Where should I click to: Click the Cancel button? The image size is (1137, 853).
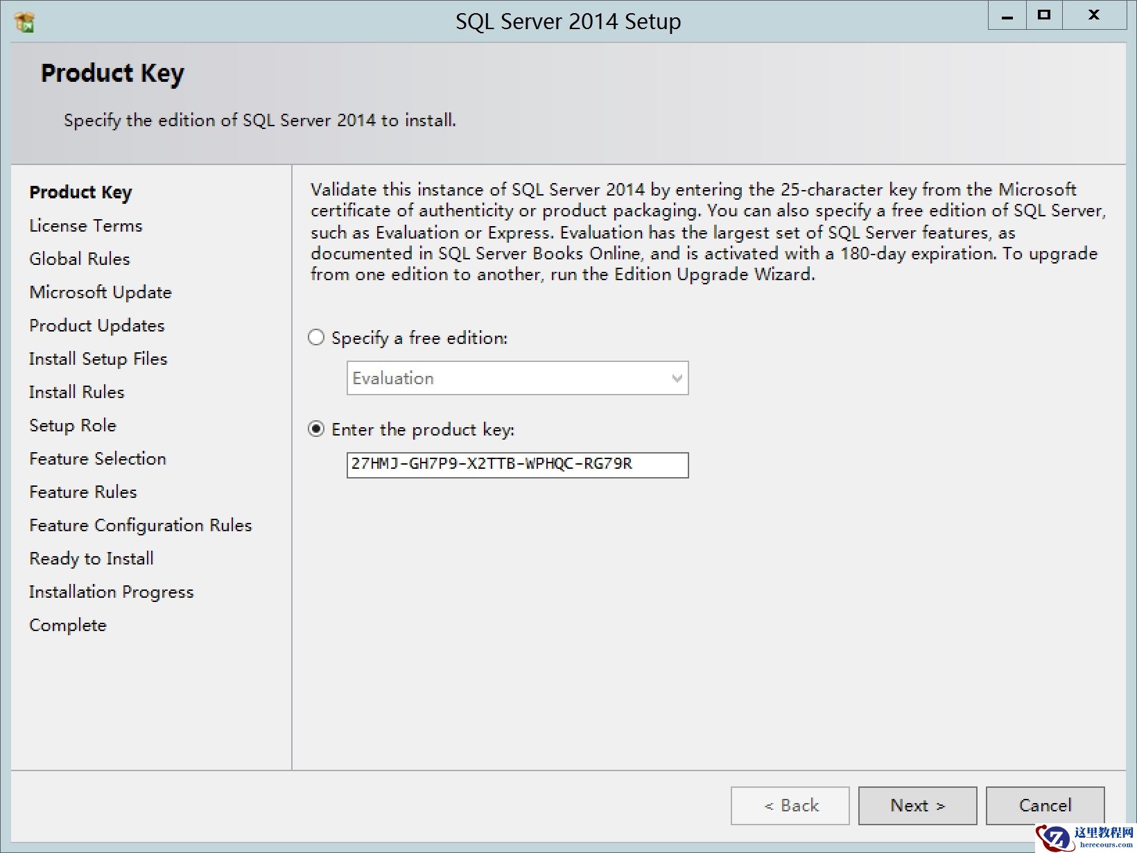(1045, 805)
